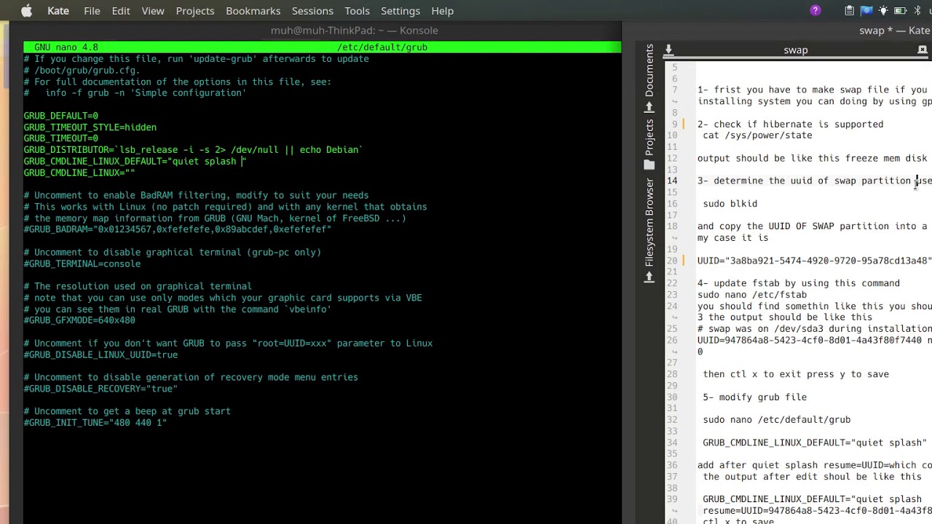This screenshot has width=932, height=524.
Task: Click 'sudo blkid' line in Kate
Action: (x=730, y=204)
